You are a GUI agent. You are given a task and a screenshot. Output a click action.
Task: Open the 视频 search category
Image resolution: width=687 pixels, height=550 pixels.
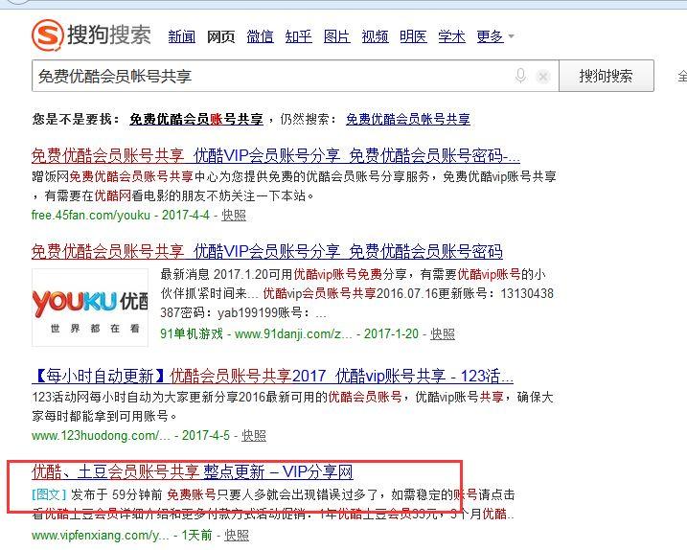[375, 36]
